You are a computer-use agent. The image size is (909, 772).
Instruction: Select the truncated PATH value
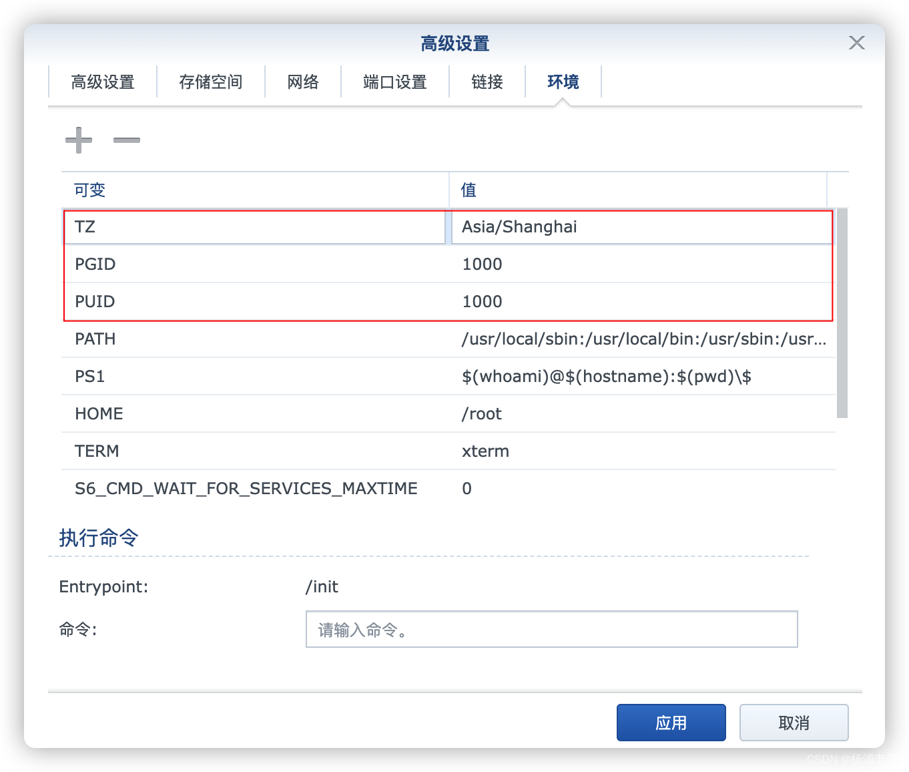(643, 339)
